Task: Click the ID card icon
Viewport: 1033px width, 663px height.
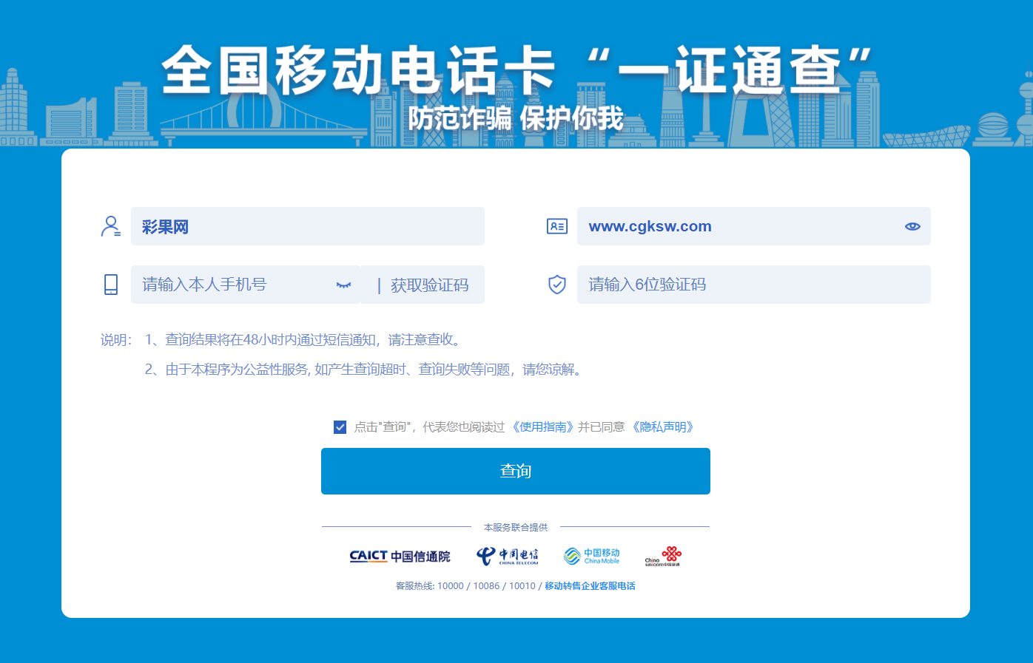Action: (x=556, y=226)
